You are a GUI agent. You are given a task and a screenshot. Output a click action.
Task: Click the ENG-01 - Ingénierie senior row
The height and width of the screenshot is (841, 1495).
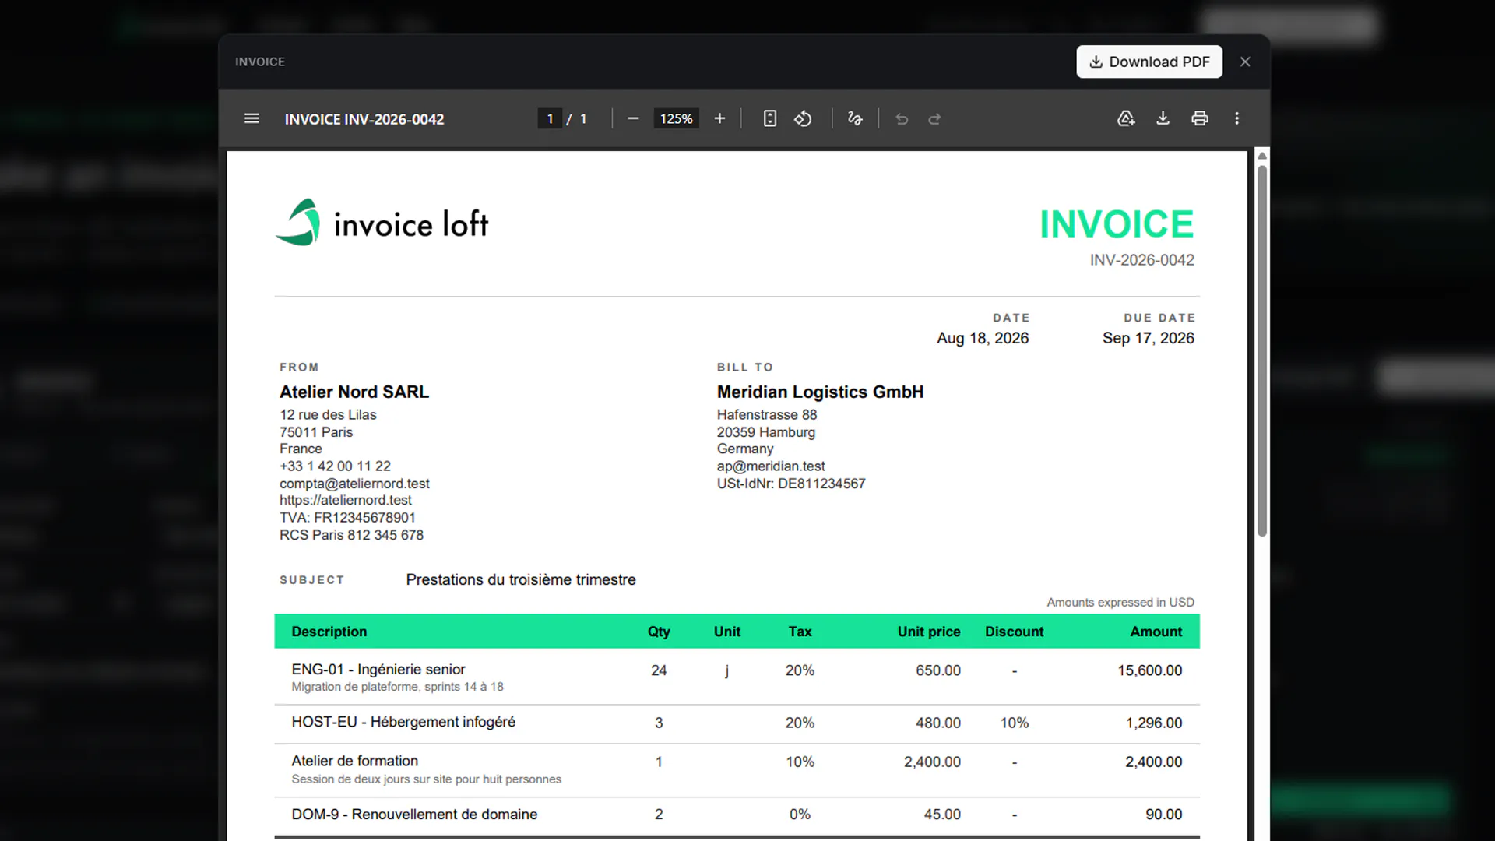[x=737, y=677]
